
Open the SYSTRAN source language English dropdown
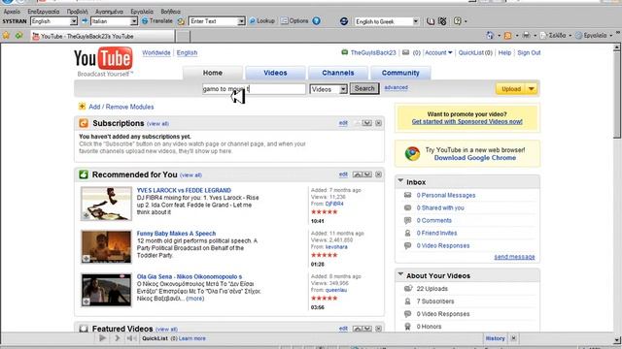[74, 21]
